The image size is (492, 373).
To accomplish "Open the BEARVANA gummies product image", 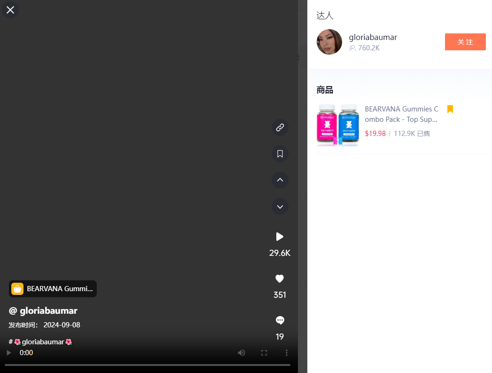I will coord(338,125).
